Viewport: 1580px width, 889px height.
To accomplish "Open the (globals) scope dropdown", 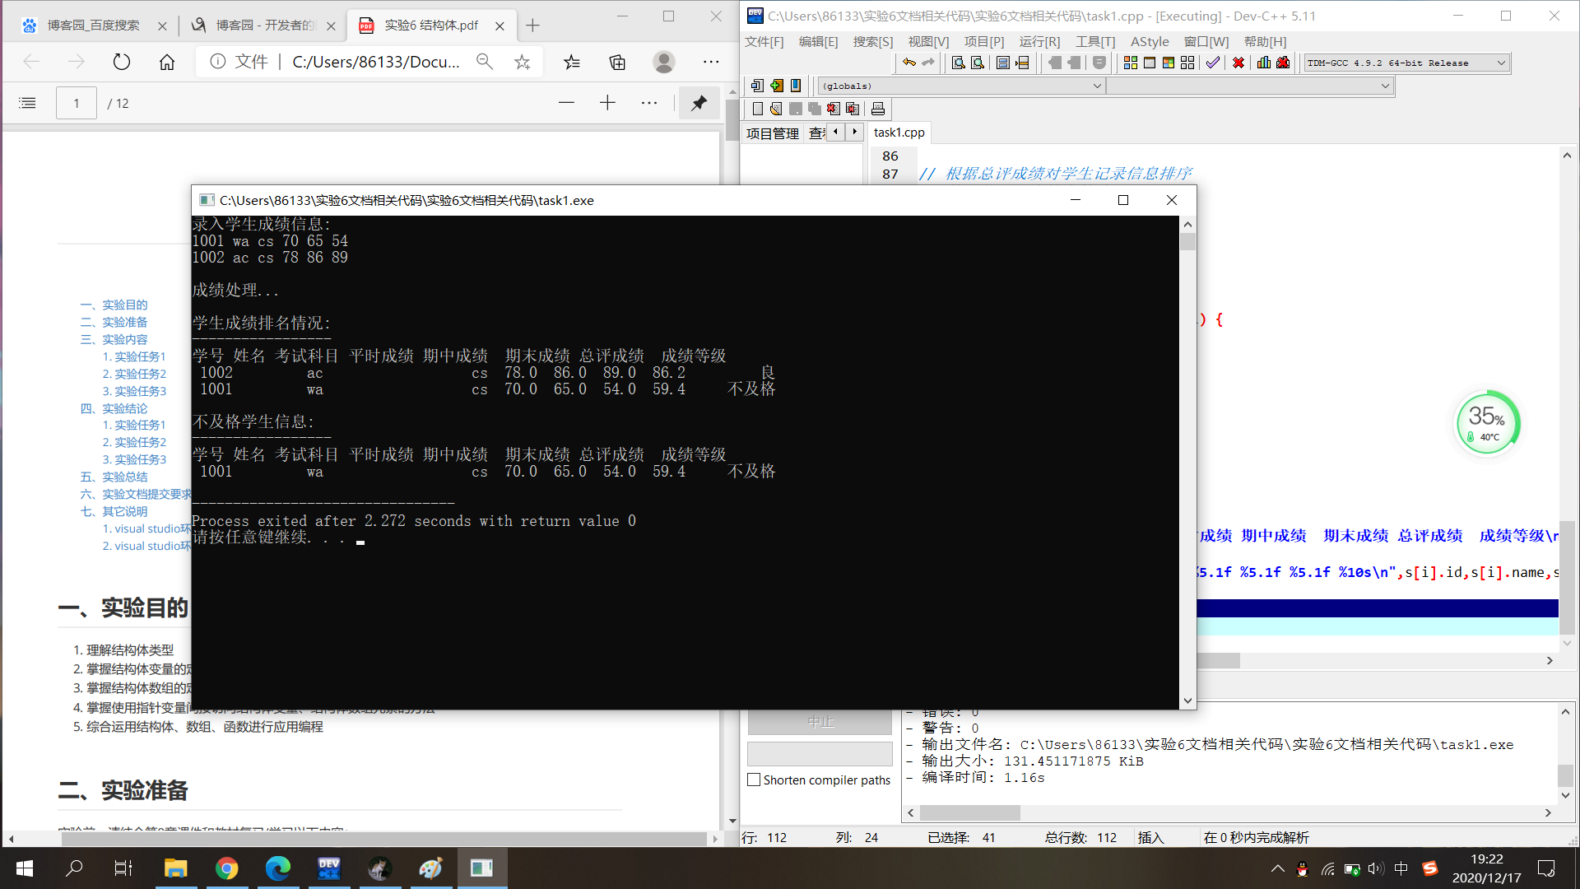I will (x=1096, y=86).
